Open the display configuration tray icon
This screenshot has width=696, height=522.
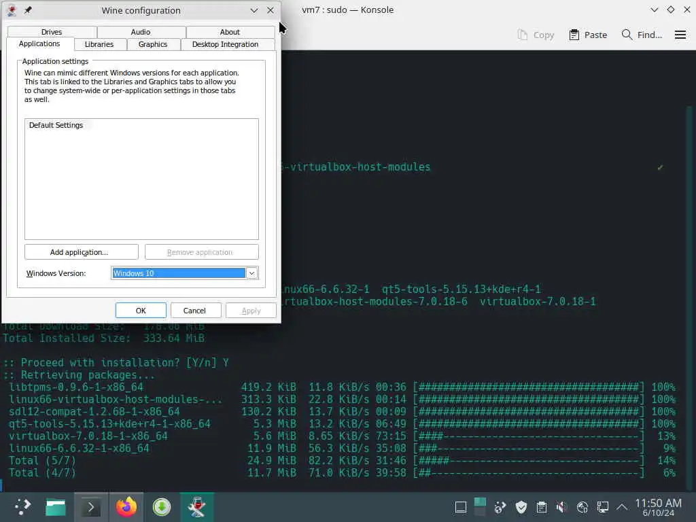(x=602, y=507)
